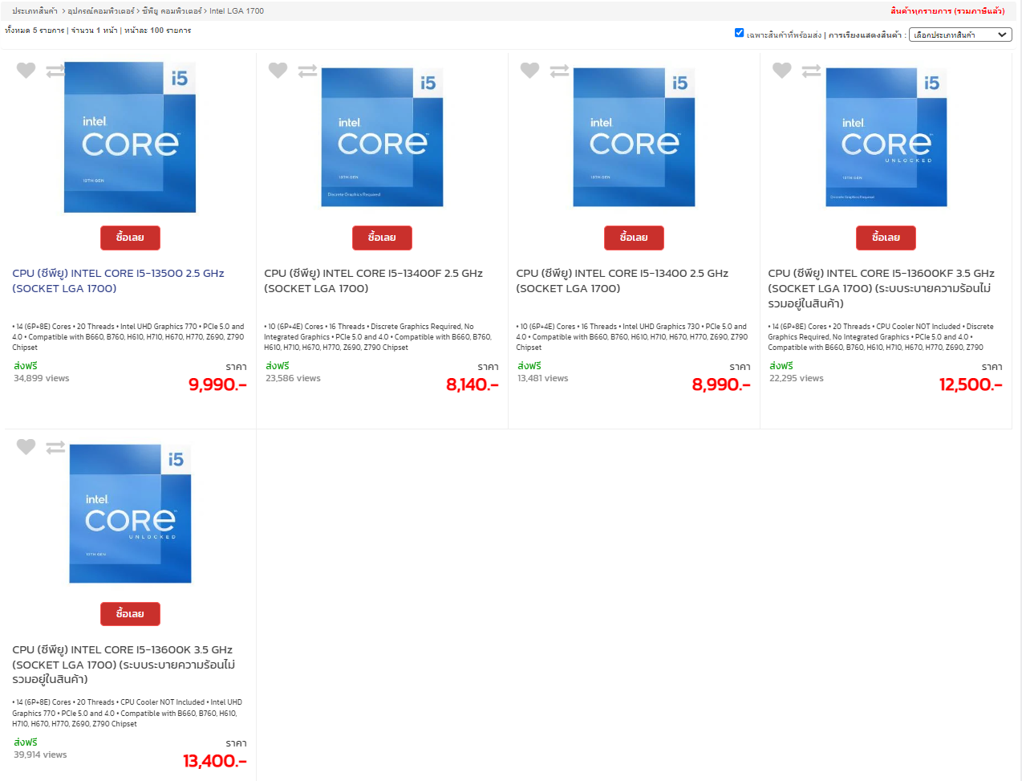Click the 13,400.- price
This screenshot has width=1022, height=781.
(215, 761)
